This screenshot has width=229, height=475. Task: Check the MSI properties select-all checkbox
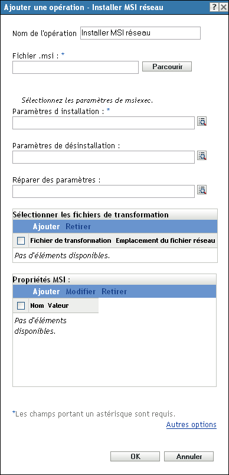[x=21, y=306]
